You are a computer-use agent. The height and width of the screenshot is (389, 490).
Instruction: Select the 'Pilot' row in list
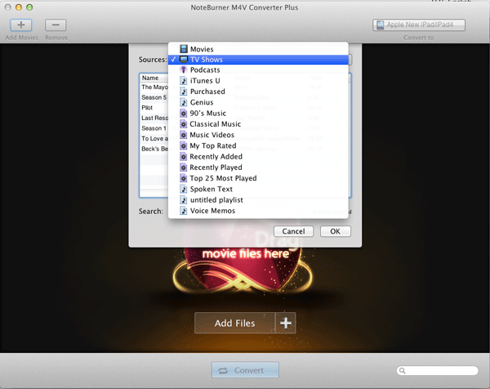[x=154, y=108]
